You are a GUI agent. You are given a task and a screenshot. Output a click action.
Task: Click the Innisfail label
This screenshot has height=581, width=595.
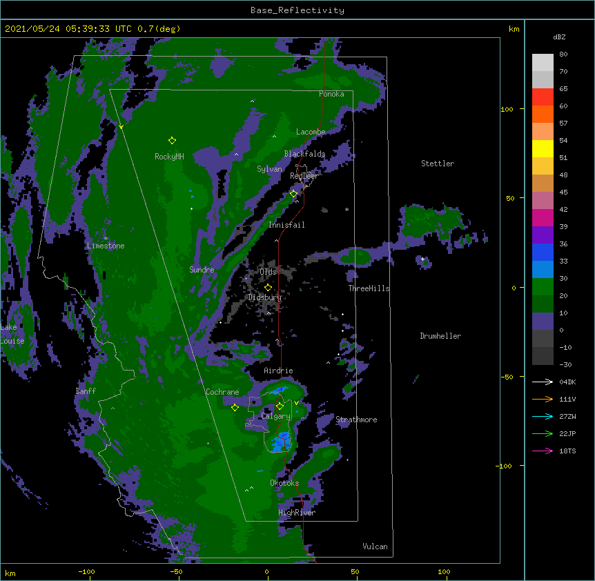pyautogui.click(x=286, y=225)
